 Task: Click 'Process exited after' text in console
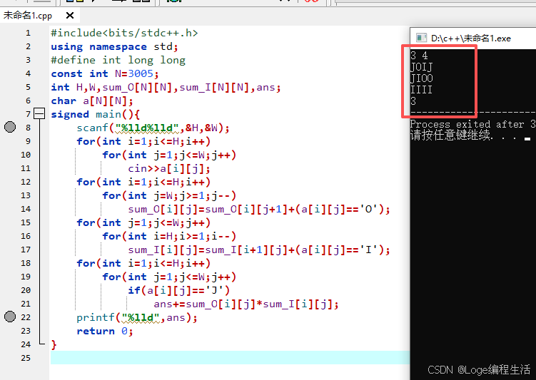pyautogui.click(x=467, y=124)
